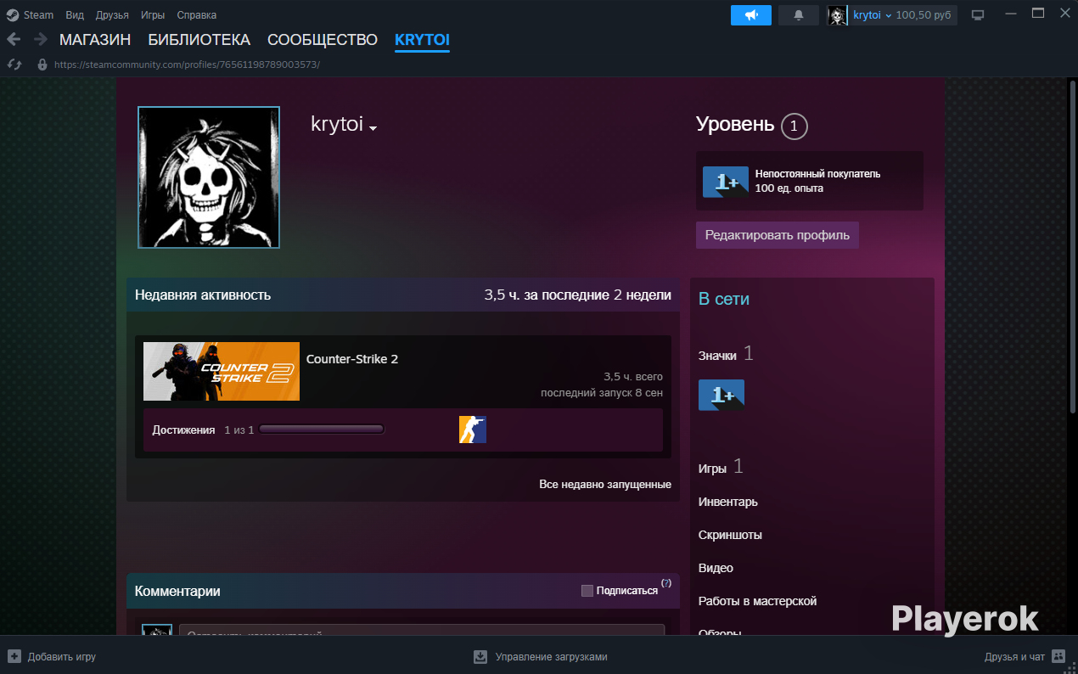Open the account menu krytoi 100,50 руб
1078x674 pixels.
click(892, 15)
